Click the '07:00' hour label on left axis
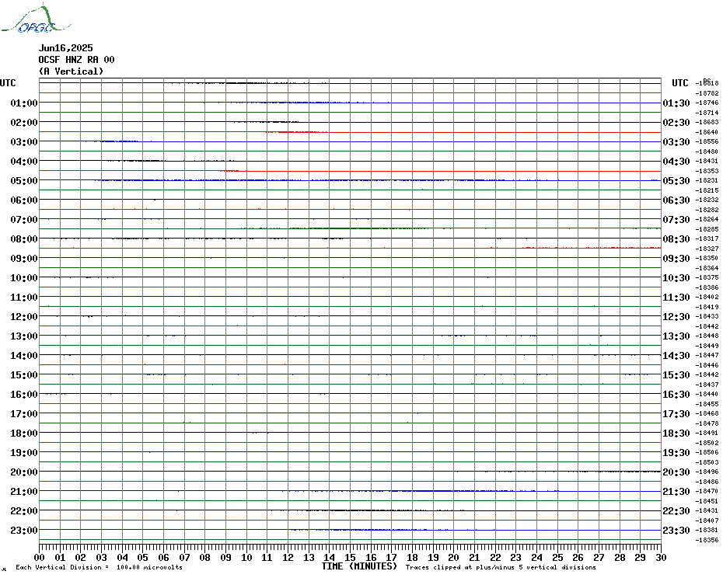The width and height of the screenshot is (723, 578). pyautogui.click(x=24, y=219)
